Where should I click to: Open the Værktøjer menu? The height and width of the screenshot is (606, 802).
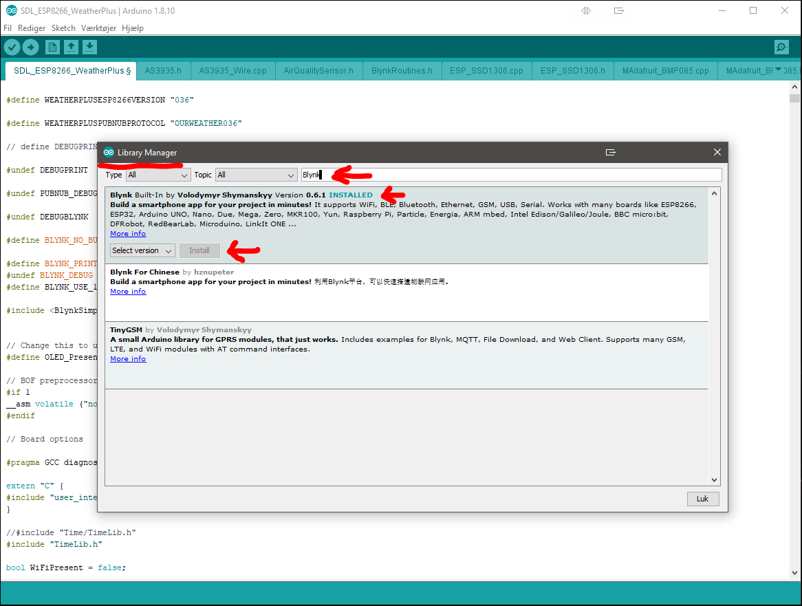click(99, 28)
